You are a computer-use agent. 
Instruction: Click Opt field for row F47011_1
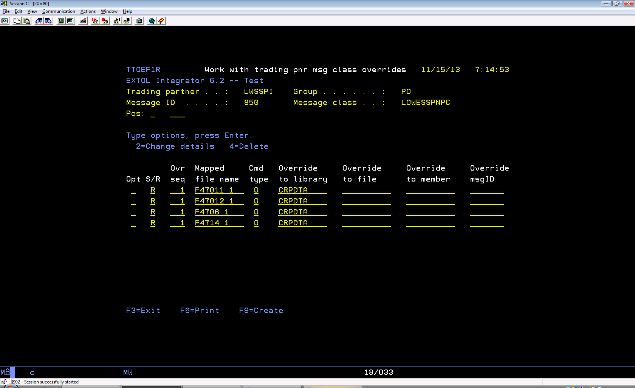click(133, 190)
